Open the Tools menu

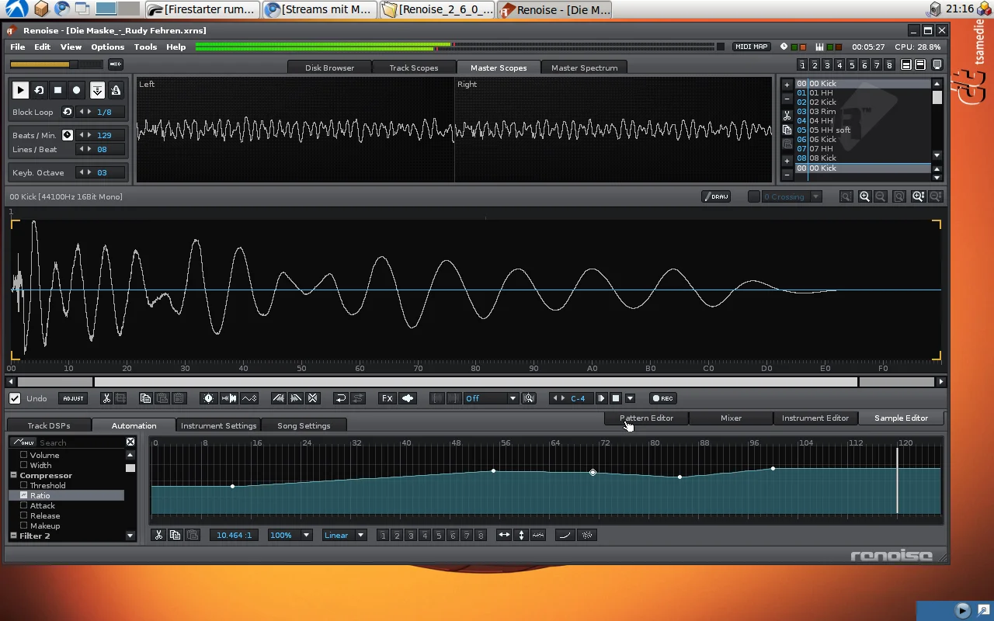coord(145,47)
